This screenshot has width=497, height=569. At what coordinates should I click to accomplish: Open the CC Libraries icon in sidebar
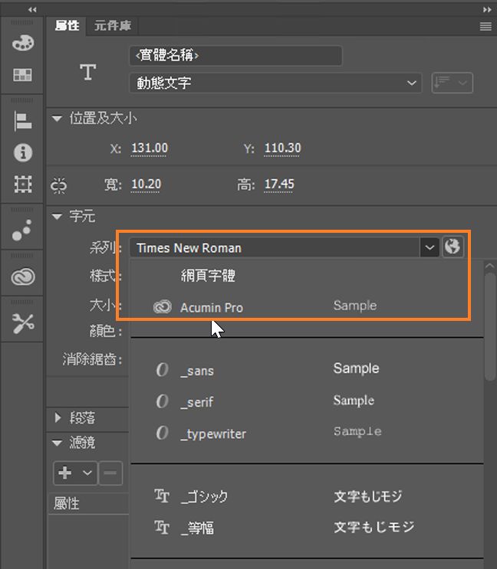point(23,277)
